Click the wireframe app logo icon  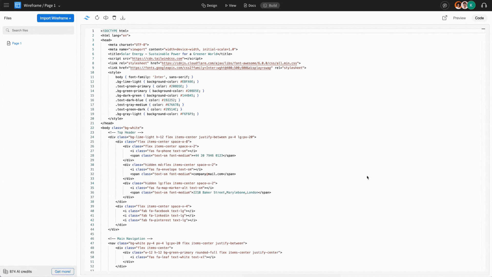18,5
